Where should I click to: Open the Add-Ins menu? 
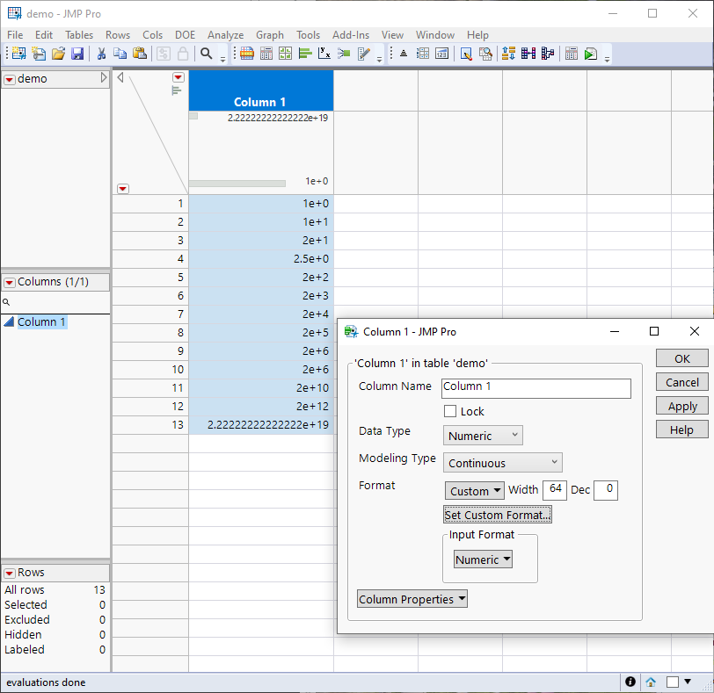point(351,35)
